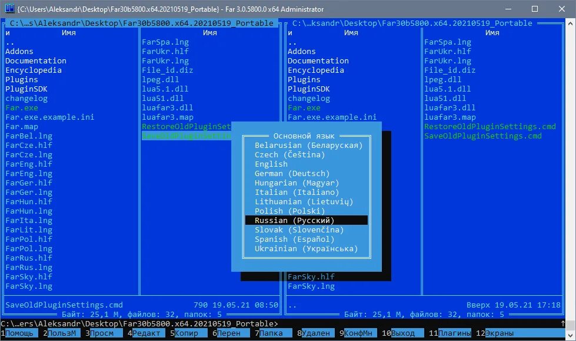Pick Polish (Polski) in the list
This screenshot has height=341, width=576.
[x=290, y=211]
